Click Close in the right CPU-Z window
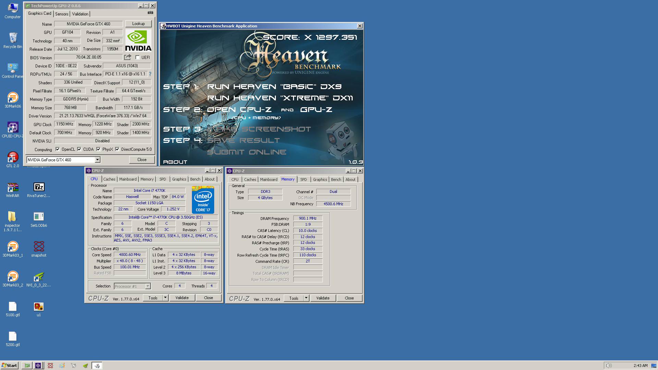Viewport: 658px width, 370px height. 349,298
